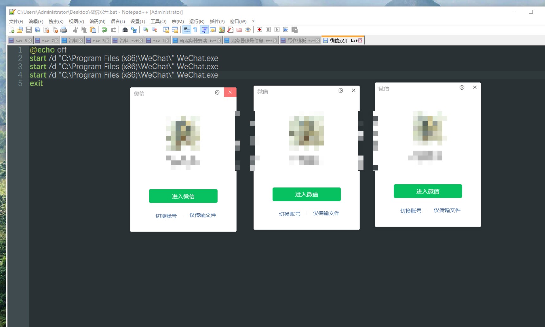Screen dimensions: 545x327
Task: Open the 宏(M) menu
Action: 178,22
